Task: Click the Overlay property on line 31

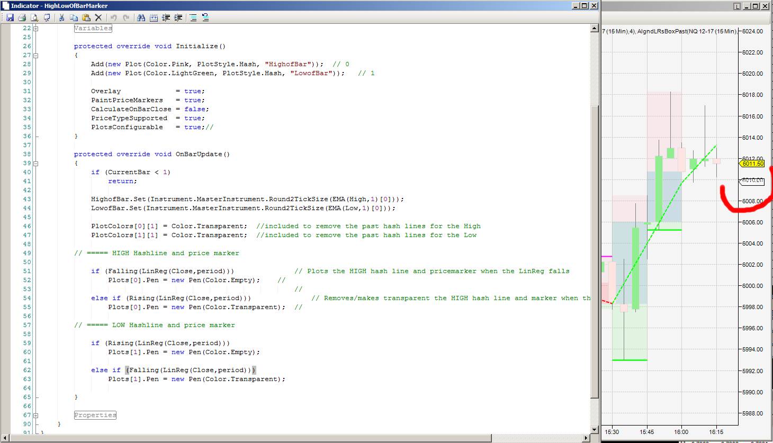Action: [106, 91]
